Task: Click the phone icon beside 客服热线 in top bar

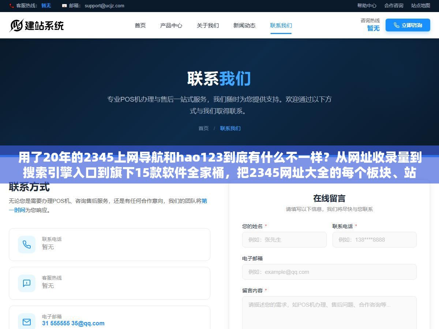Action: (11, 6)
